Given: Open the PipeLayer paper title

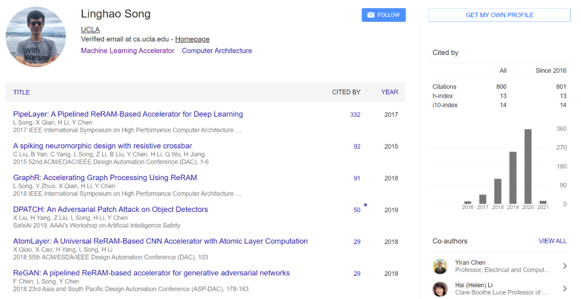Looking at the screenshot, I should [x=128, y=114].
